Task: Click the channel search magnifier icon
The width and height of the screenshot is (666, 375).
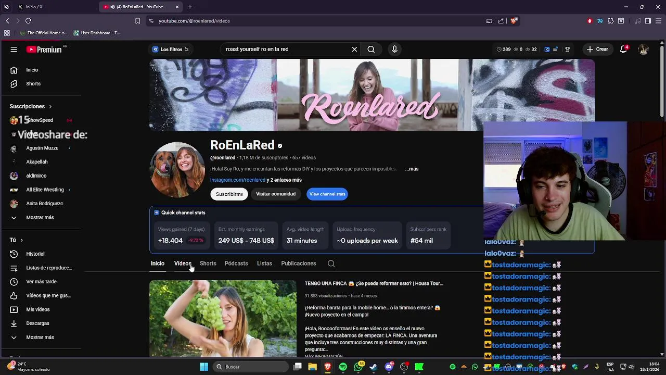Action: [331, 264]
